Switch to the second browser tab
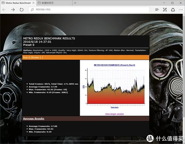The width and height of the screenshot is (185, 144). click(x=54, y=3)
